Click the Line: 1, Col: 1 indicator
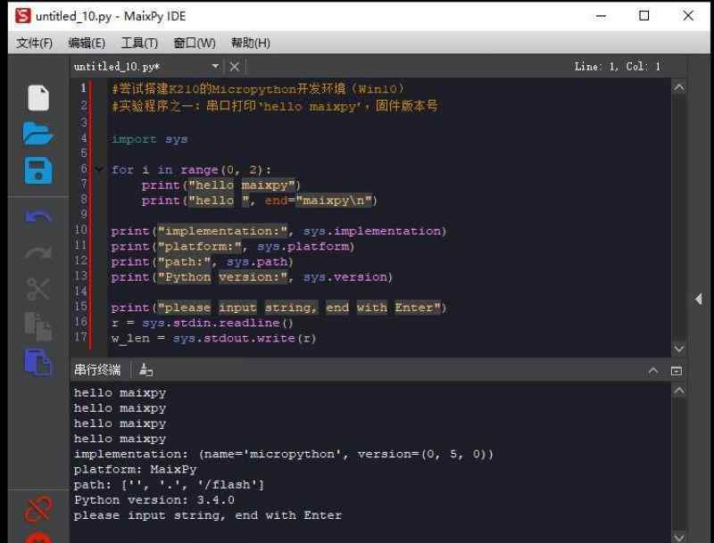Screen dimensions: 714x543 coord(617,66)
